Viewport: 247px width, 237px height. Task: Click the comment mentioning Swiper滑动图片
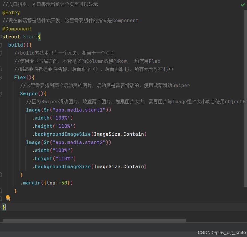[136, 102]
